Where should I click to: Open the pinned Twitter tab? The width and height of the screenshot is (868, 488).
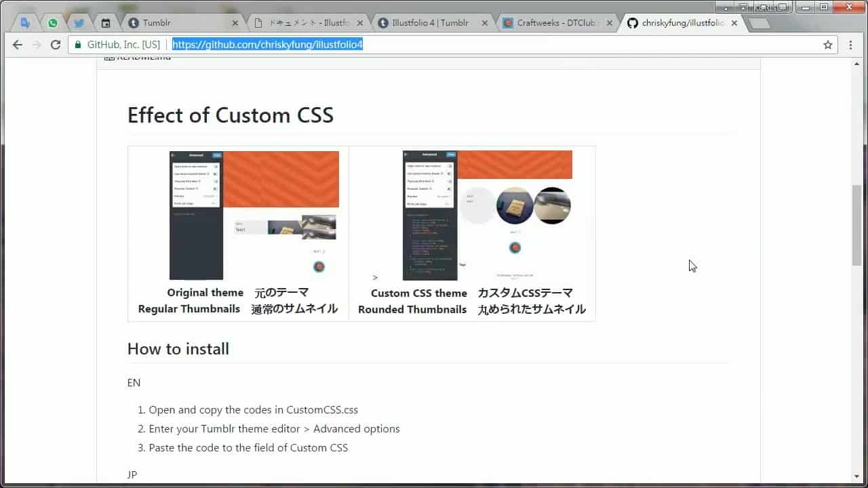pyautogui.click(x=79, y=23)
